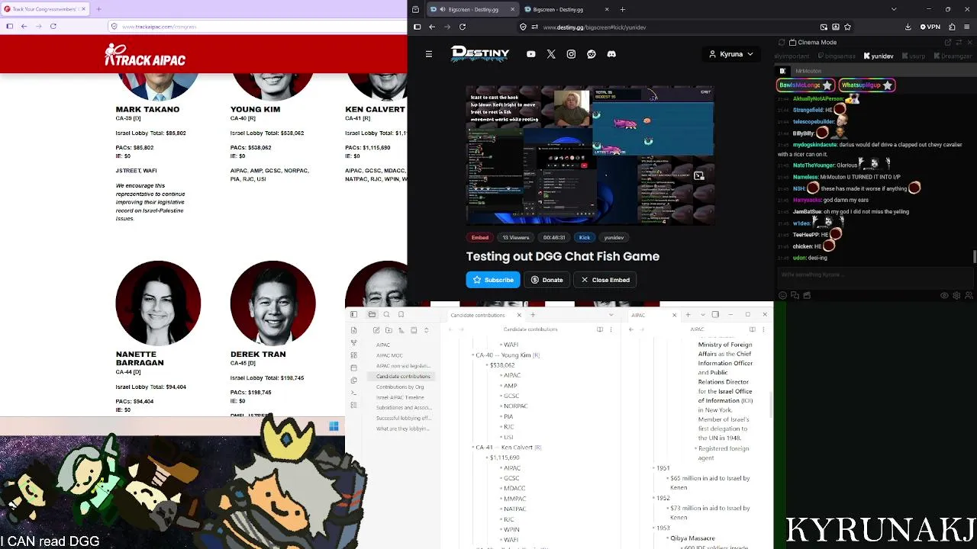Image resolution: width=977 pixels, height=549 pixels.
Task: Open the Discord icon link
Action: pyautogui.click(x=611, y=54)
